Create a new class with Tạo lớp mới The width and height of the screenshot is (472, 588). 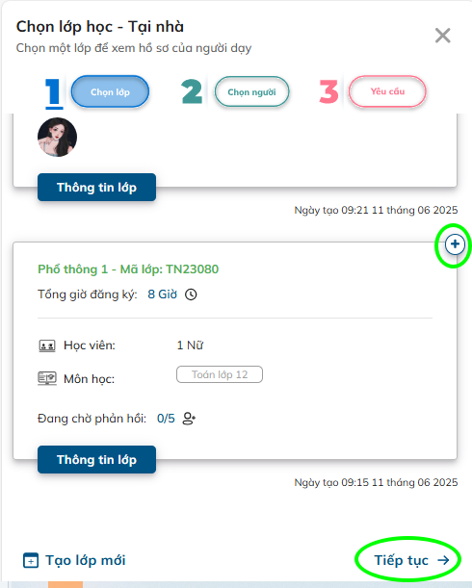coord(74,560)
